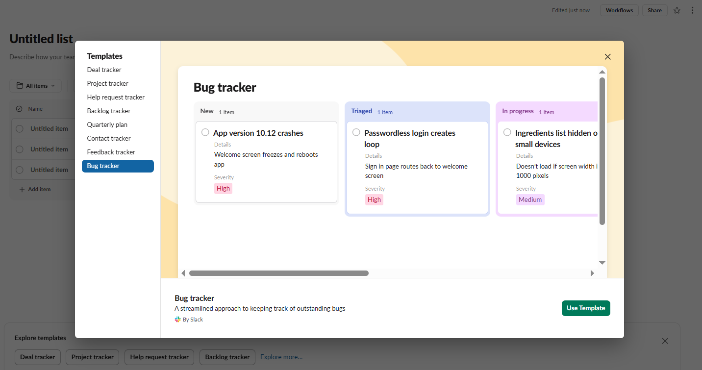702x370 pixels.
Task: Open the Explore more... link
Action: tap(281, 357)
